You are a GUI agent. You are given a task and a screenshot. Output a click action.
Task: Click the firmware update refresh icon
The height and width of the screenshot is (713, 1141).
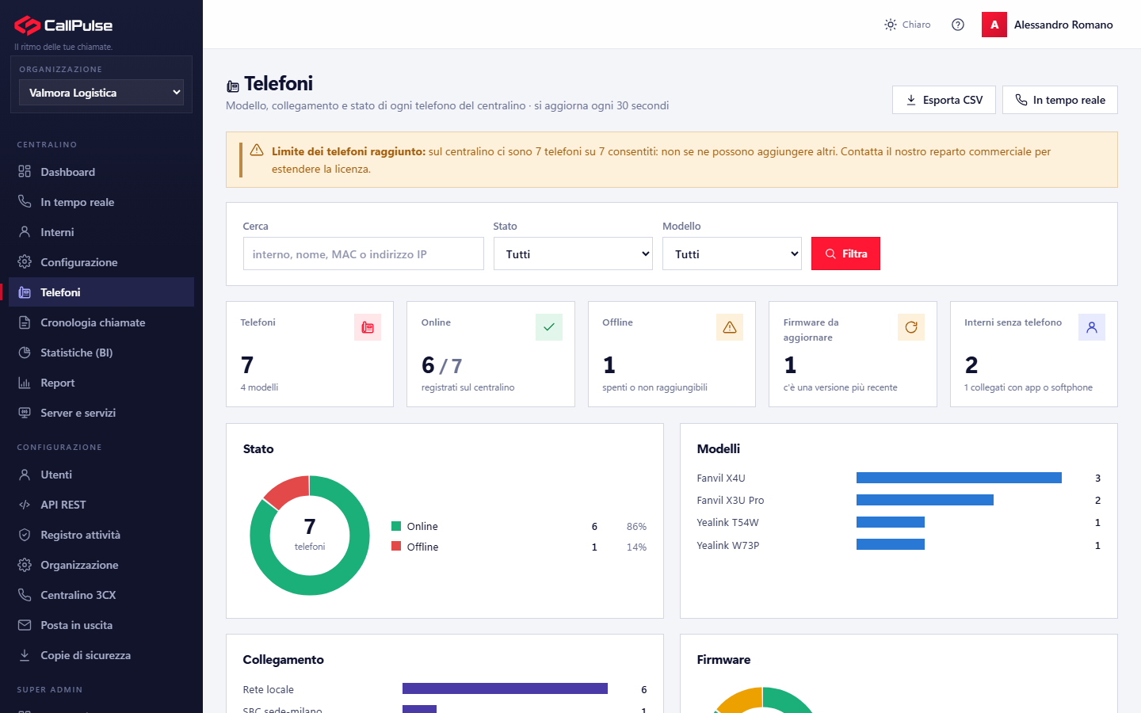point(911,327)
